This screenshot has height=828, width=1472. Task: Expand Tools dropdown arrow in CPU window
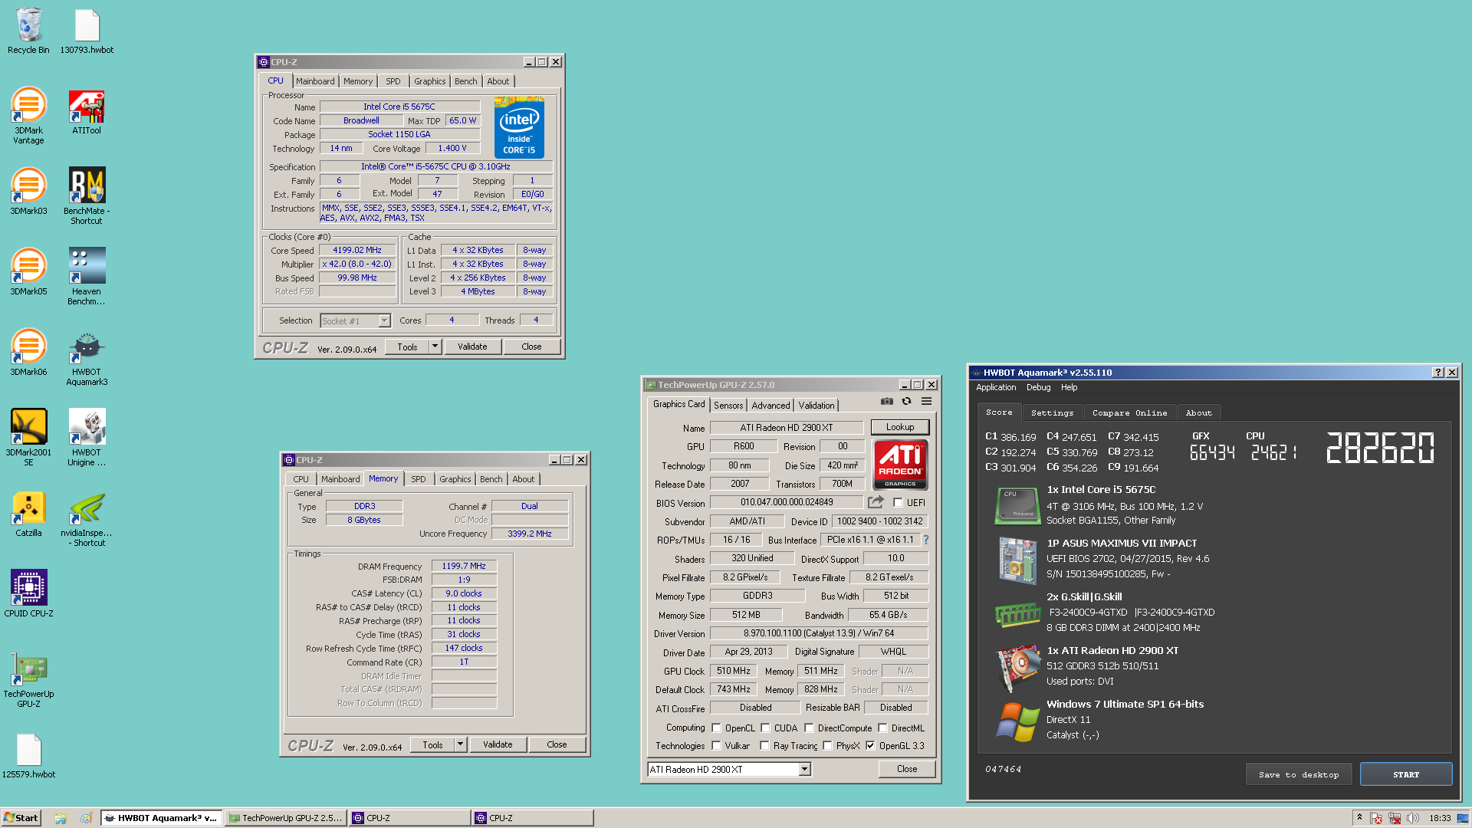(x=435, y=347)
